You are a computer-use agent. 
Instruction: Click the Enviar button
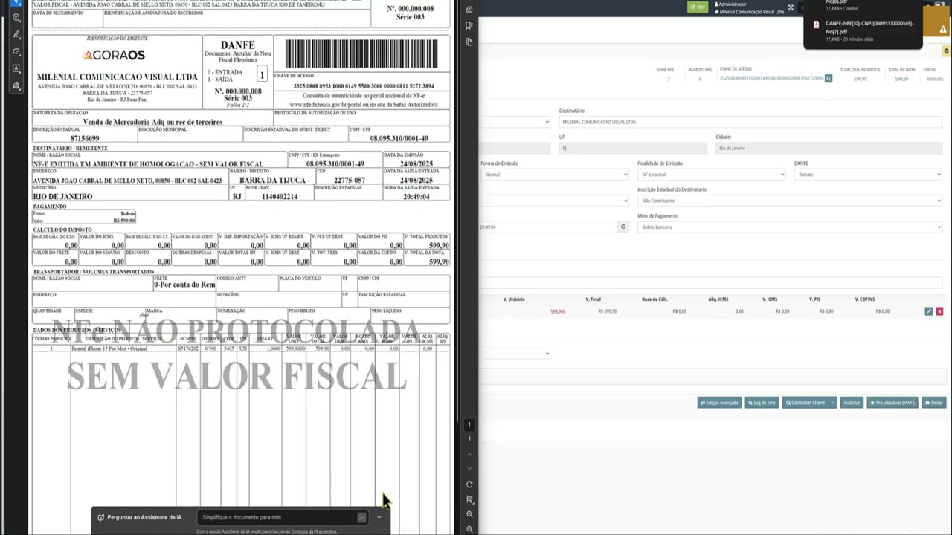[934, 403]
